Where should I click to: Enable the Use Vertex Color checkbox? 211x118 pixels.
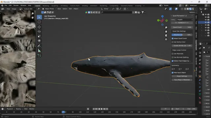tap(172, 42)
